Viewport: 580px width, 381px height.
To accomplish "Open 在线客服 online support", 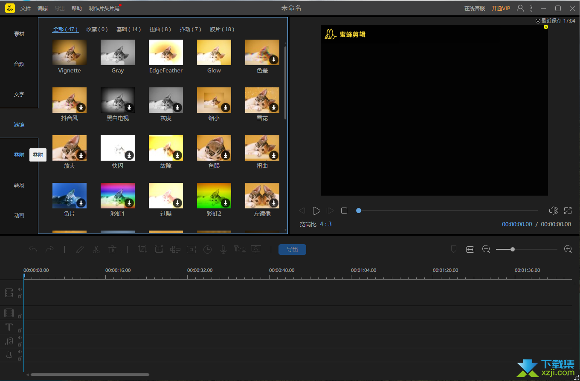I will [x=475, y=9].
